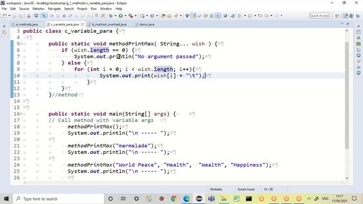Screen dimensions: 363x204
Task: Click the editor scroll down arrow
Action: pos(347,178)
